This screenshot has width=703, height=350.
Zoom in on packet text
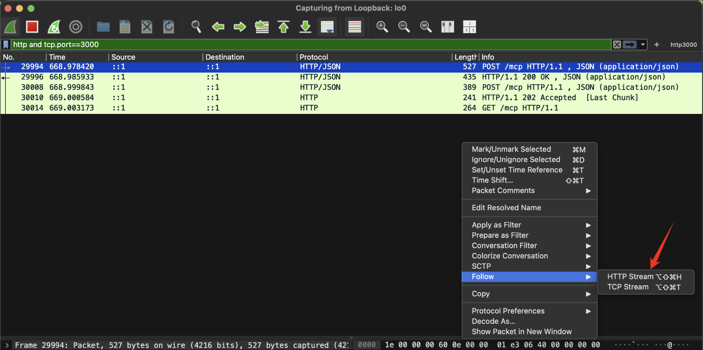(x=382, y=27)
